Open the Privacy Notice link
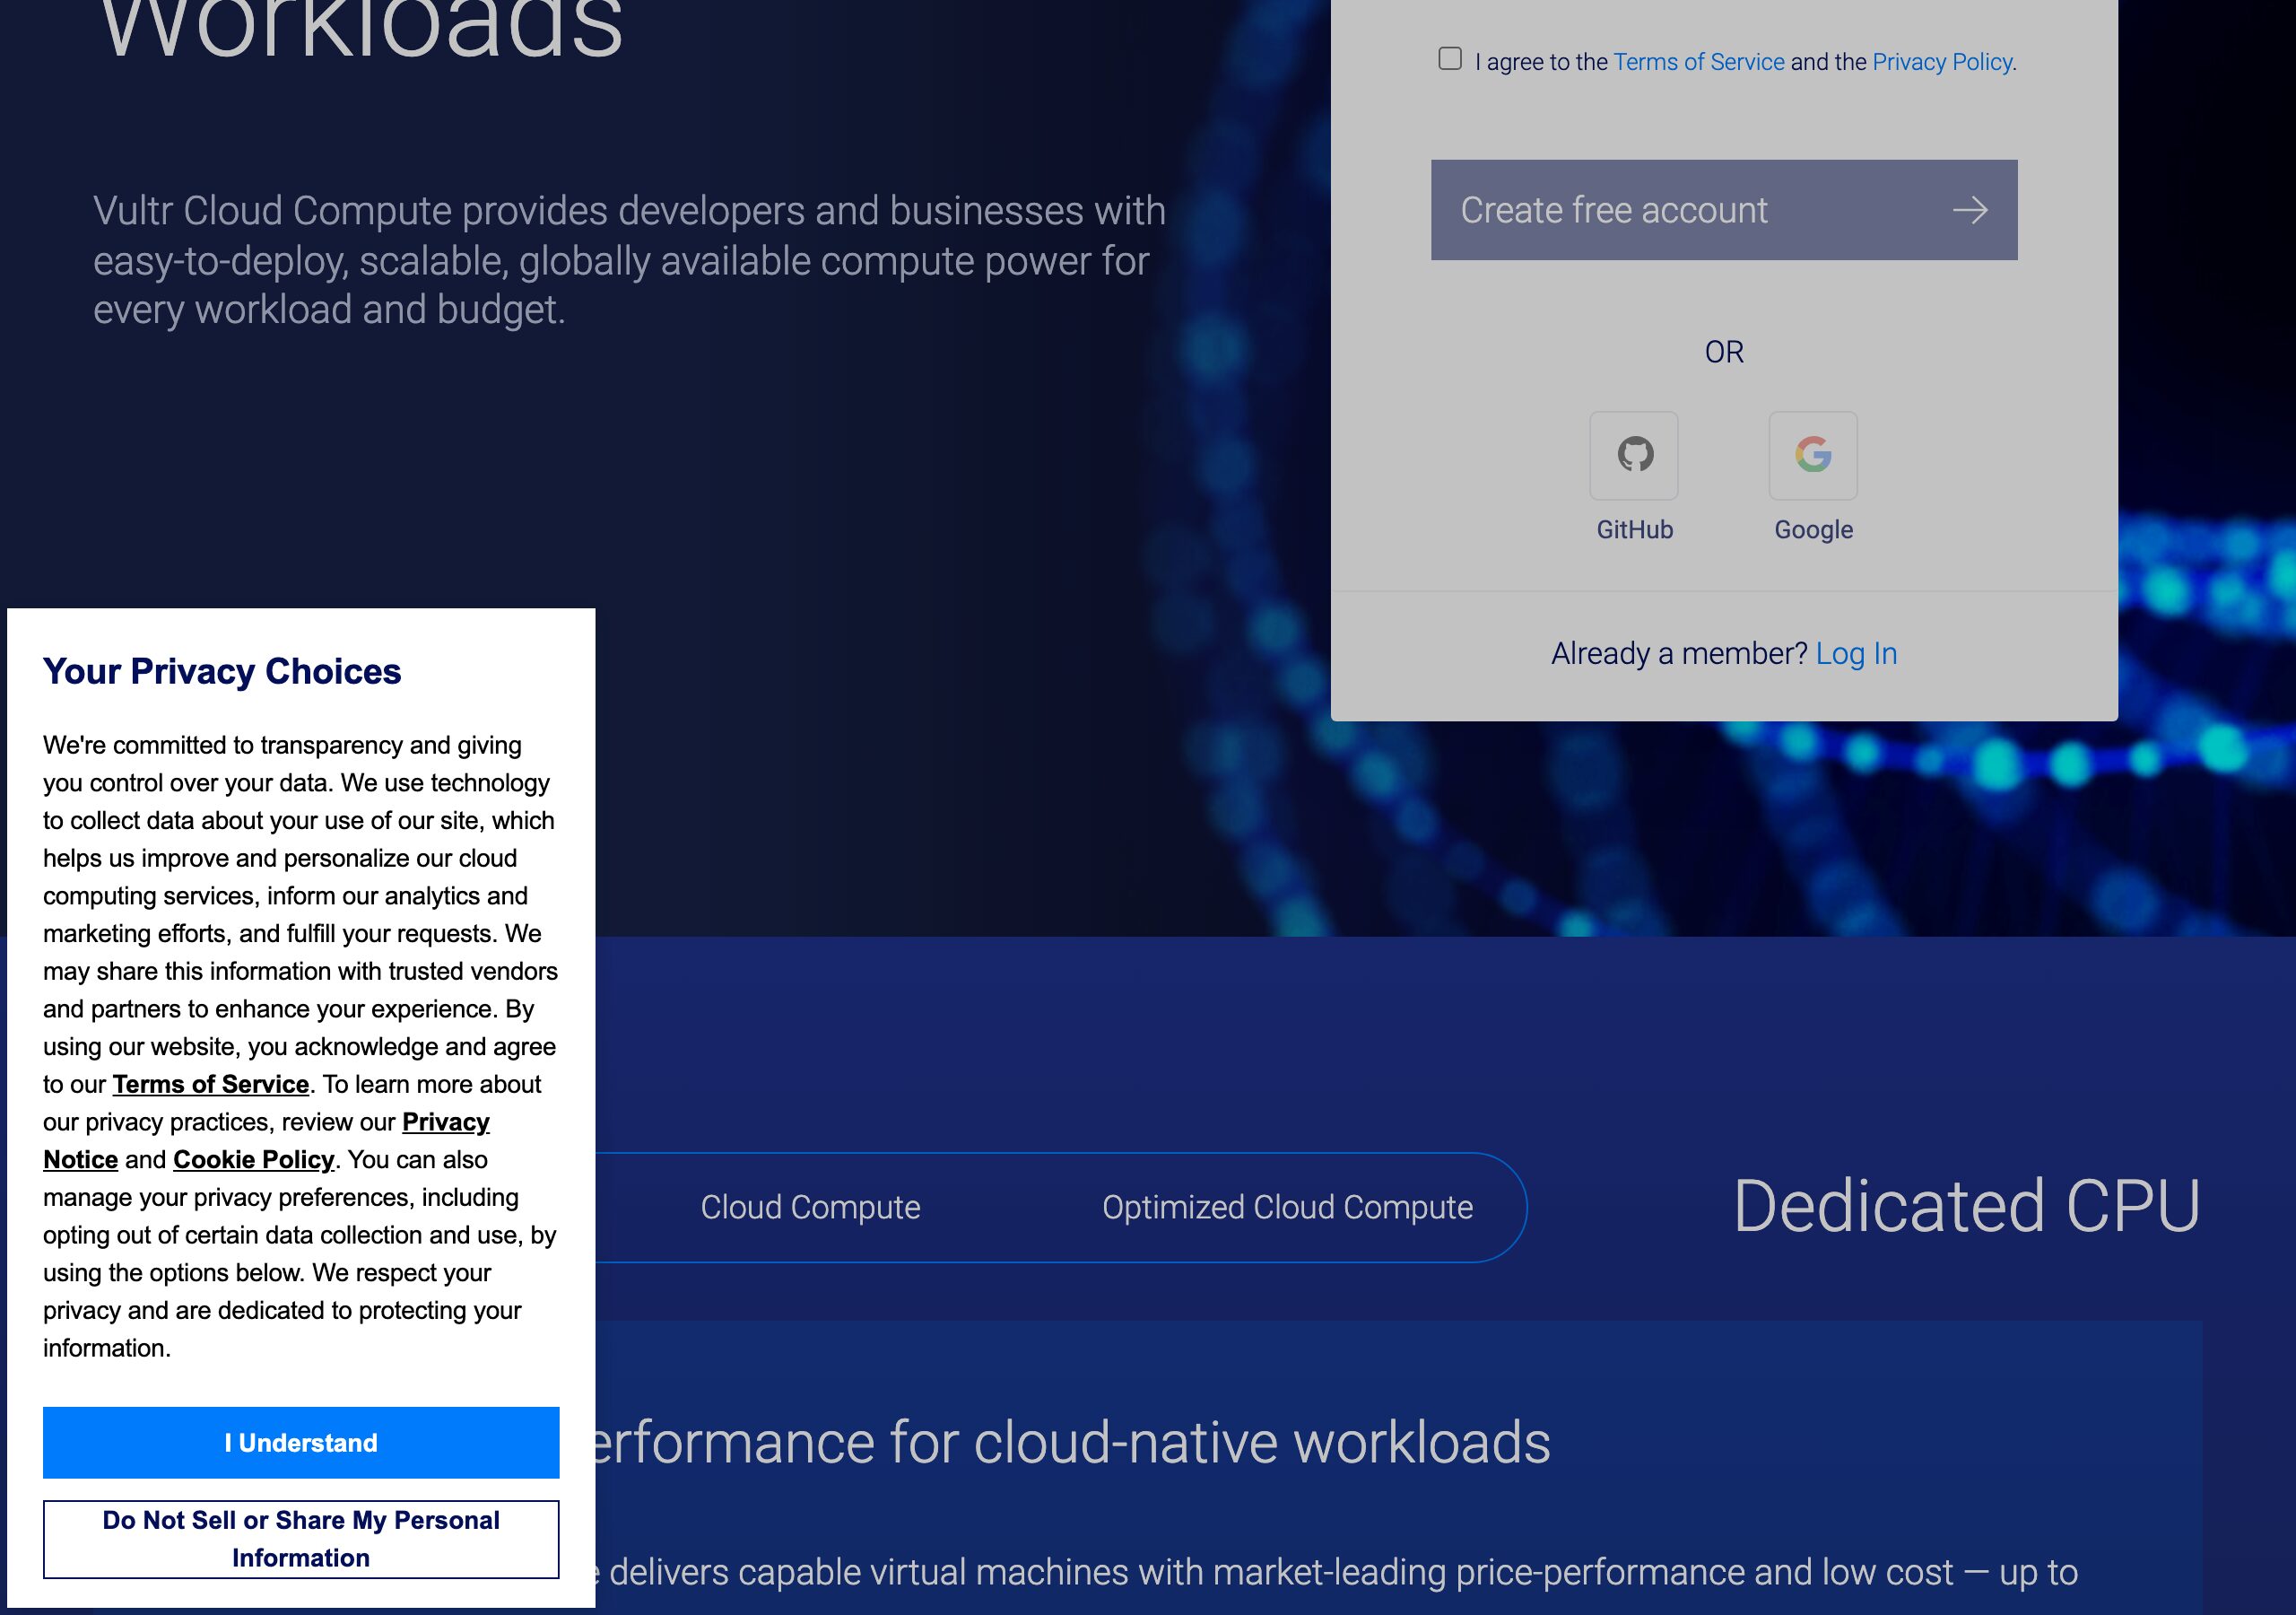Image resolution: width=2296 pixels, height=1615 pixels. click(x=445, y=1122)
